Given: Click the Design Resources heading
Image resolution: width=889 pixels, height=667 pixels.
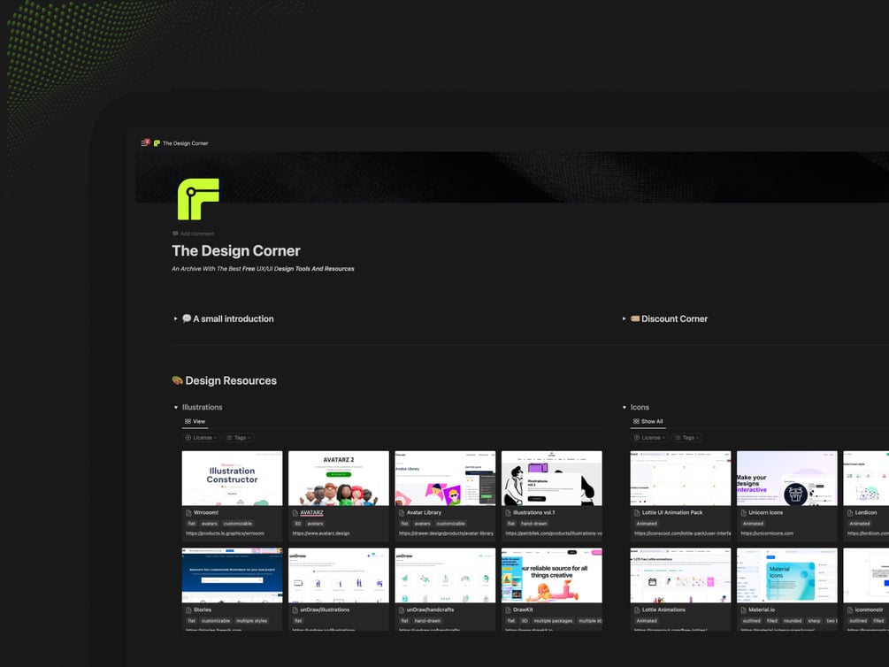Looking at the screenshot, I should pos(231,380).
